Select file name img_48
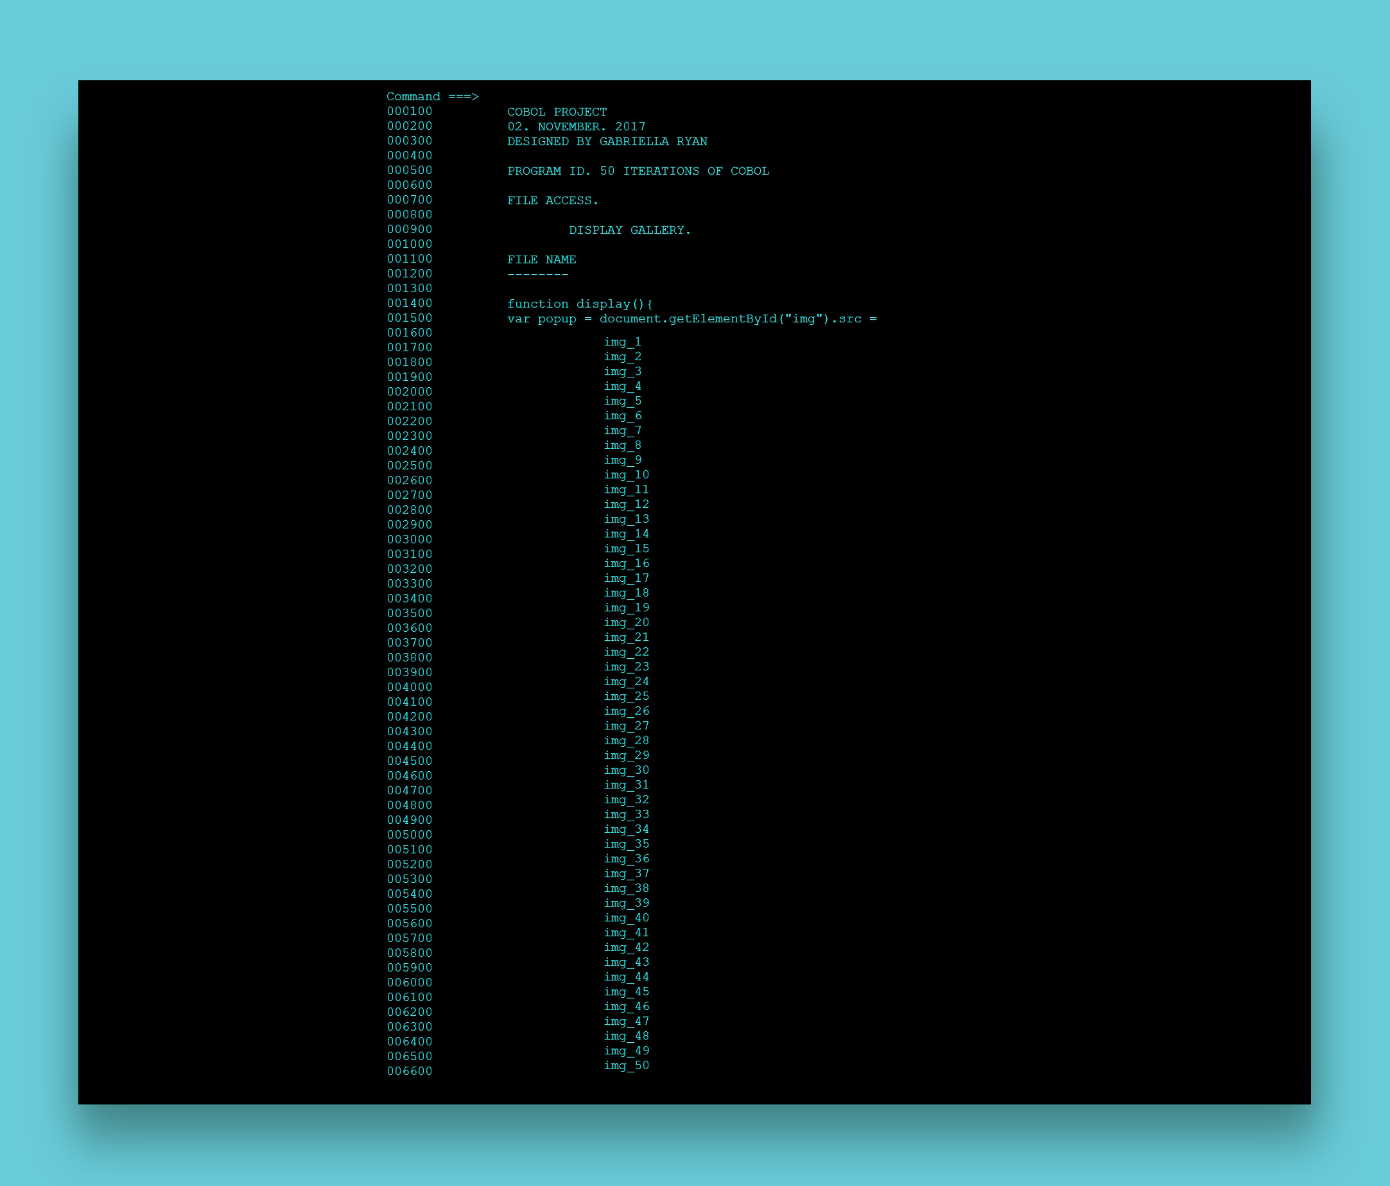 point(626,1036)
